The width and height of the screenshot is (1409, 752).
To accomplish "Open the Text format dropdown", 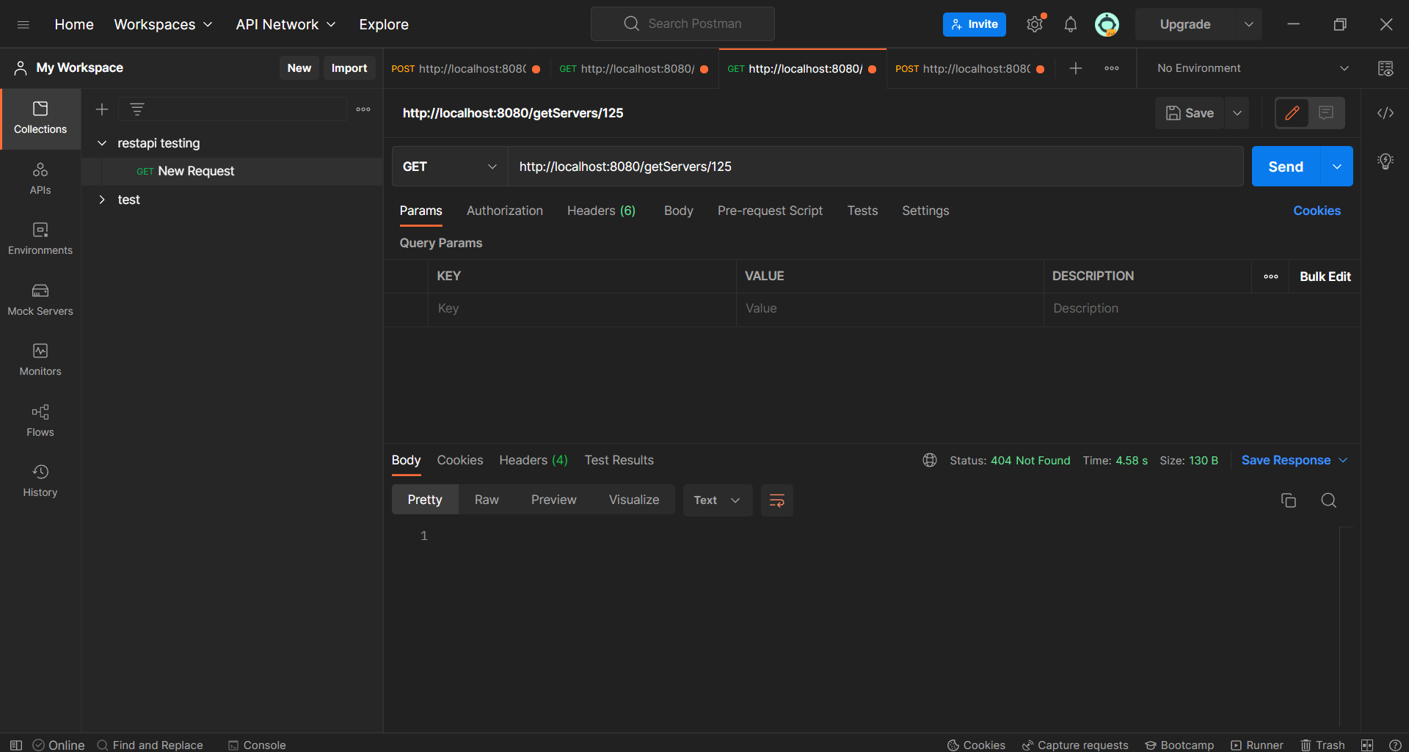I will tap(718, 500).
